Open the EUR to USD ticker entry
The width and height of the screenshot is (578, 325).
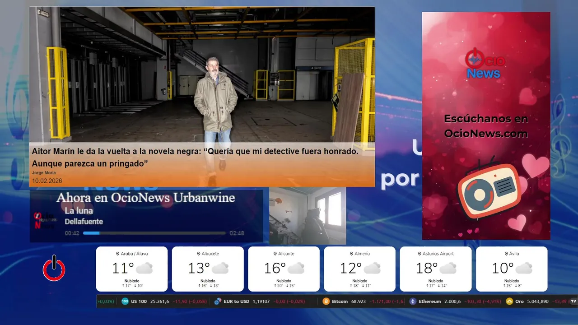click(x=259, y=301)
